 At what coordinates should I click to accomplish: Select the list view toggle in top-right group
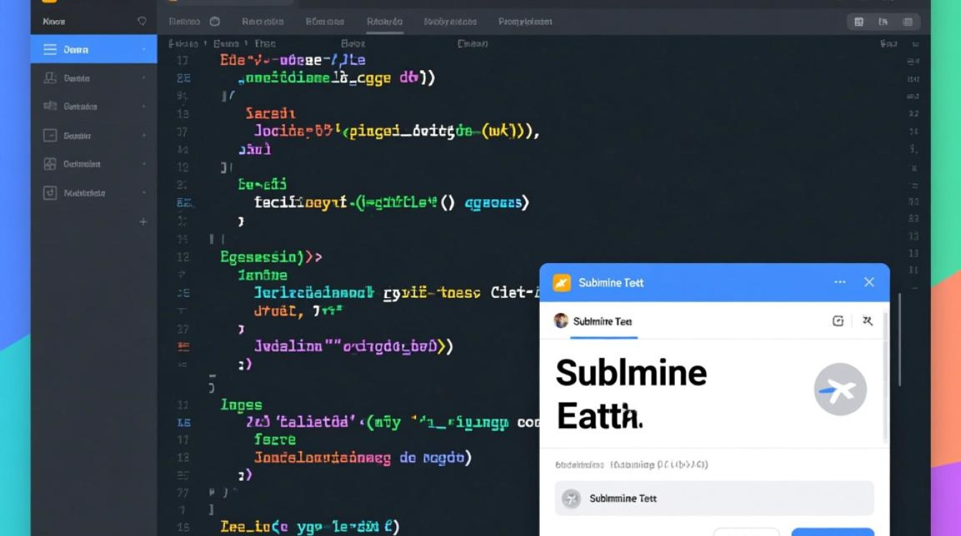(907, 22)
